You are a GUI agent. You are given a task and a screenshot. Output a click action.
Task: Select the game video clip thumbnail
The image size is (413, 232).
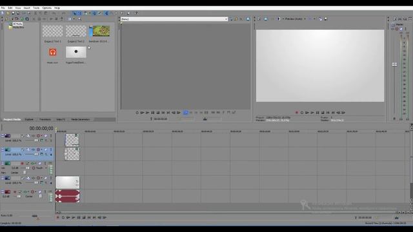[x=99, y=32]
